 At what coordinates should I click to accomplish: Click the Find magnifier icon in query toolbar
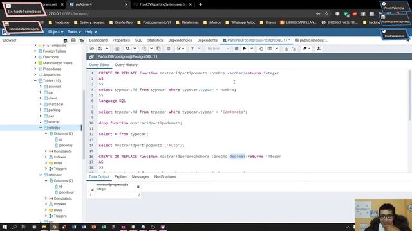point(127,49)
